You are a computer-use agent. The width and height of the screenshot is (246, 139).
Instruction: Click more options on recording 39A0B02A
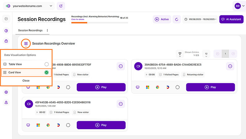230,66
